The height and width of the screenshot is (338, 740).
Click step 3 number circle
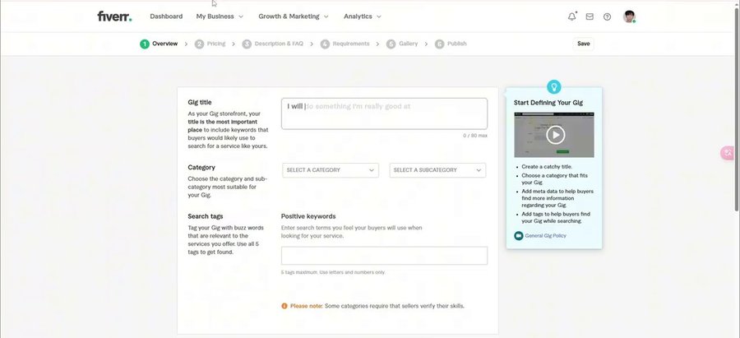247,44
